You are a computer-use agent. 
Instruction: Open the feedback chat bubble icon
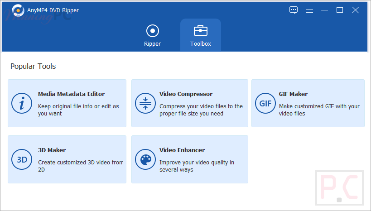[x=294, y=10]
